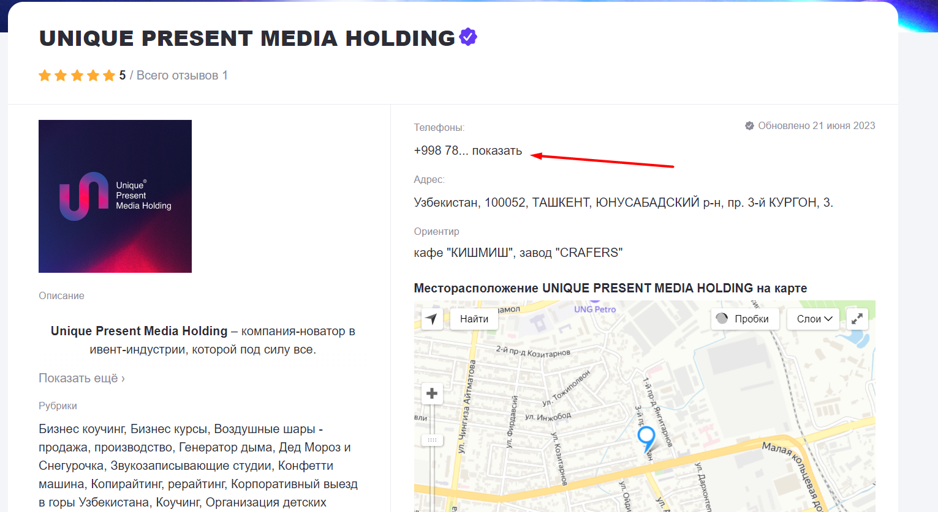
Task: Click the address text with ТАШКЕНТ
Action: (624, 202)
